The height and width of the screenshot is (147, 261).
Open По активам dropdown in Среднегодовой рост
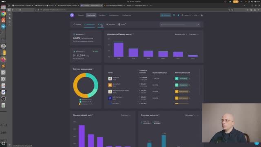coord(126,115)
